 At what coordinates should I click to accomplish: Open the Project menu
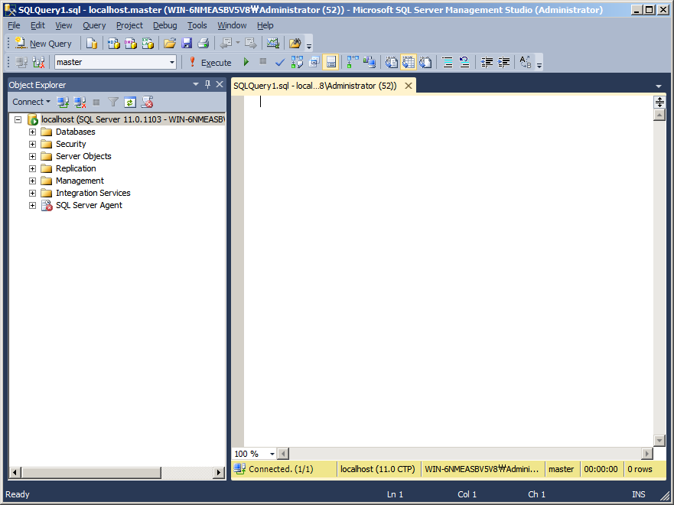coord(129,25)
